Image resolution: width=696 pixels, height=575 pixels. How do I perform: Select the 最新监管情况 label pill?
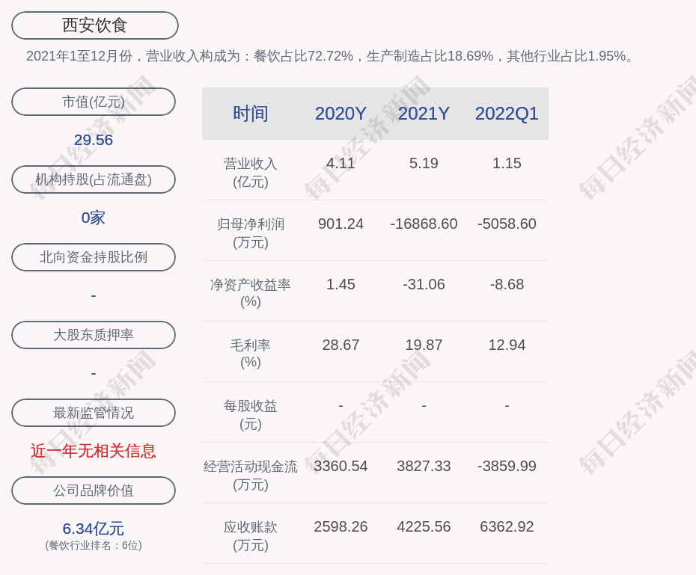(94, 413)
